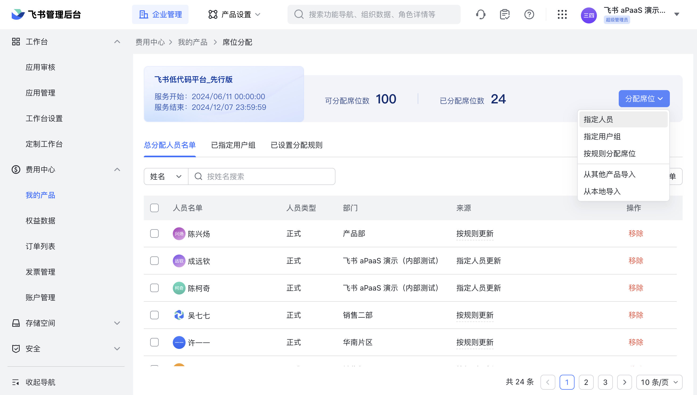
Task: Go to page 3
Action: pos(605,382)
